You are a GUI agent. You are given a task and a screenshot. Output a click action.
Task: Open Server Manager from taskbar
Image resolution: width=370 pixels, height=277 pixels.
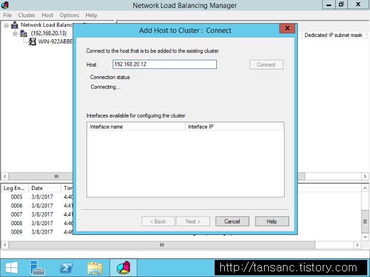coord(37,268)
